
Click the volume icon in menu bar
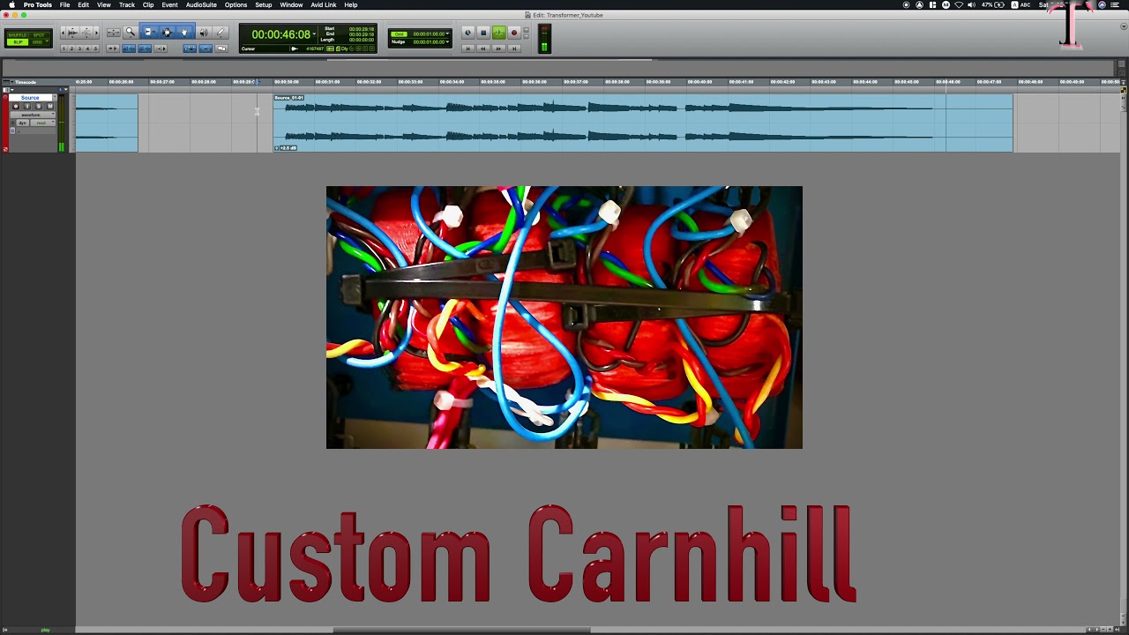coord(971,4)
